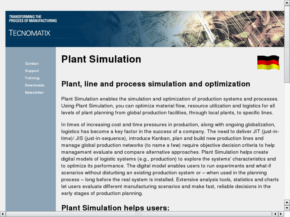Open the Contact link in sidebar
The width and height of the screenshot is (290, 217).
tap(32, 64)
